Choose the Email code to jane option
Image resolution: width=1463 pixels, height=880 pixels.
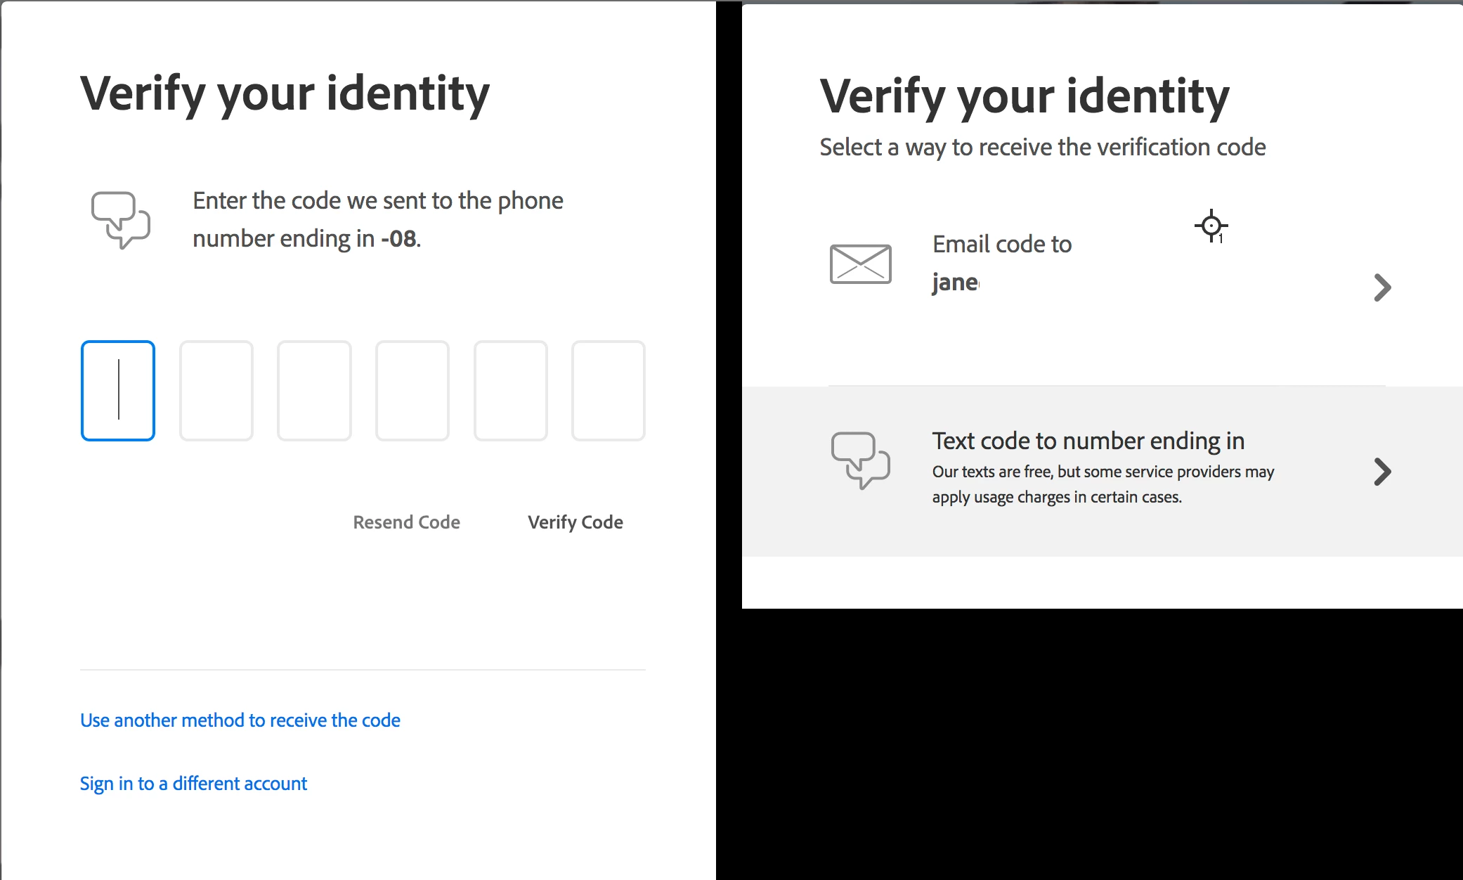1001,264
